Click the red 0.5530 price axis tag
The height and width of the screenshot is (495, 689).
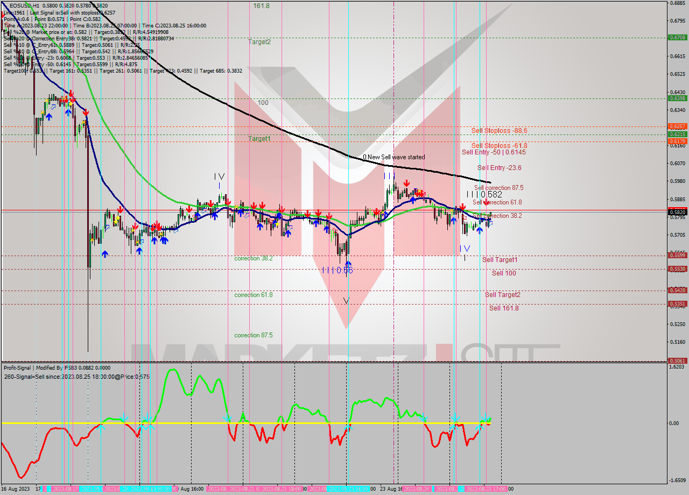tap(677, 268)
